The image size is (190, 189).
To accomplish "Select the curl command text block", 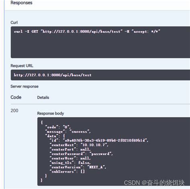I will coord(100,42).
